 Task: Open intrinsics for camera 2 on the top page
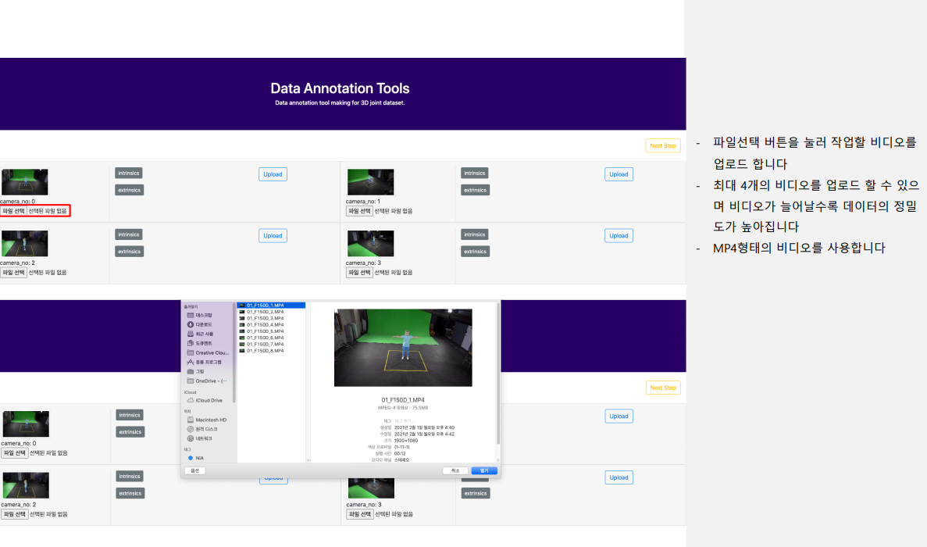coord(129,234)
